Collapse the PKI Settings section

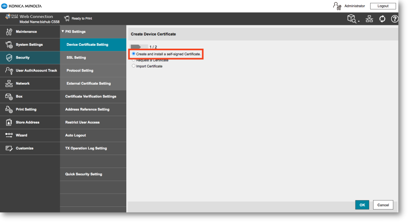pos(63,31)
